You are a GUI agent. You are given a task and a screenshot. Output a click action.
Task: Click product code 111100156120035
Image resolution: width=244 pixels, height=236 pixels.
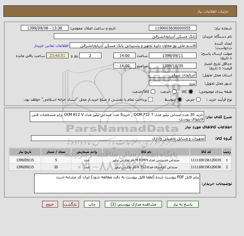point(206,160)
